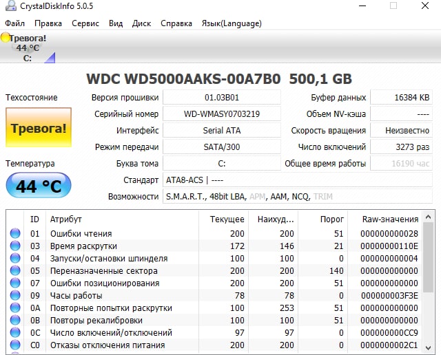Click the status circle for Повторные попытки раскрутки

coord(15,308)
